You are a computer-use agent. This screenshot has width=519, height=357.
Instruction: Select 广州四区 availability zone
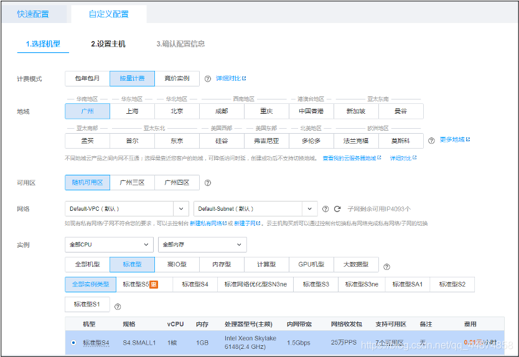(177, 183)
